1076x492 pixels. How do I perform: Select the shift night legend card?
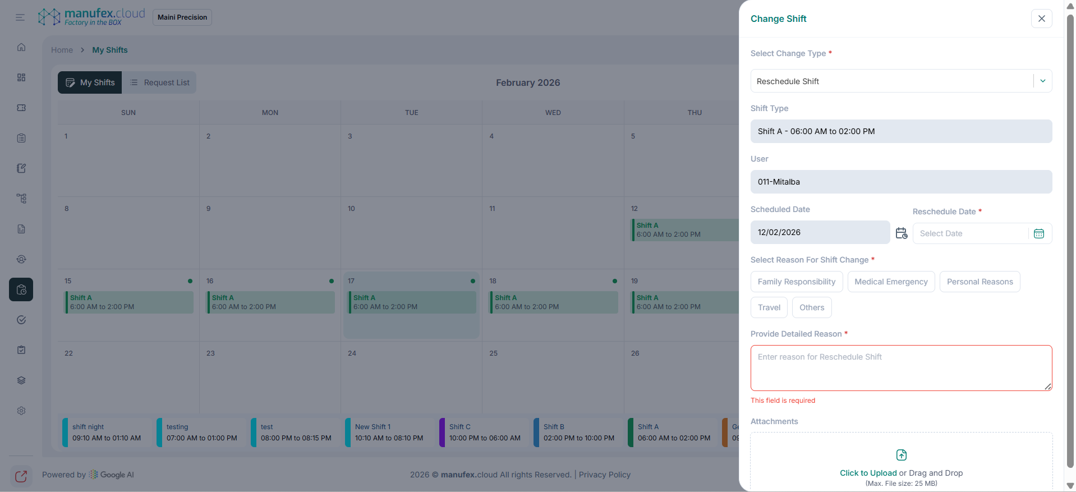point(107,433)
